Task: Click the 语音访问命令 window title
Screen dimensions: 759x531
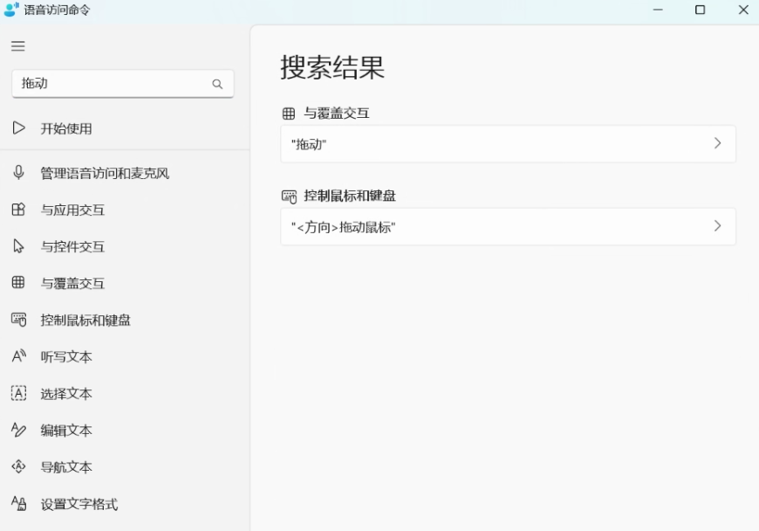Action: (57, 10)
